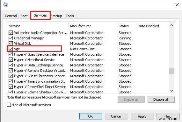The height and width of the screenshot is (122, 182).
Task: Toggle Hyper-V Remote Desktop Virtualization checkbox
Action: 11,71
